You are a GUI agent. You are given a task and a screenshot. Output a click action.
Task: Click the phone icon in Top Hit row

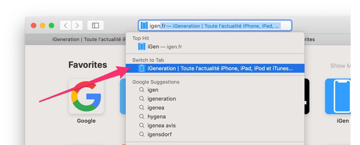[x=141, y=46]
